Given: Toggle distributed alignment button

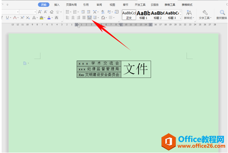Looking at the screenshot, I should [89, 18].
